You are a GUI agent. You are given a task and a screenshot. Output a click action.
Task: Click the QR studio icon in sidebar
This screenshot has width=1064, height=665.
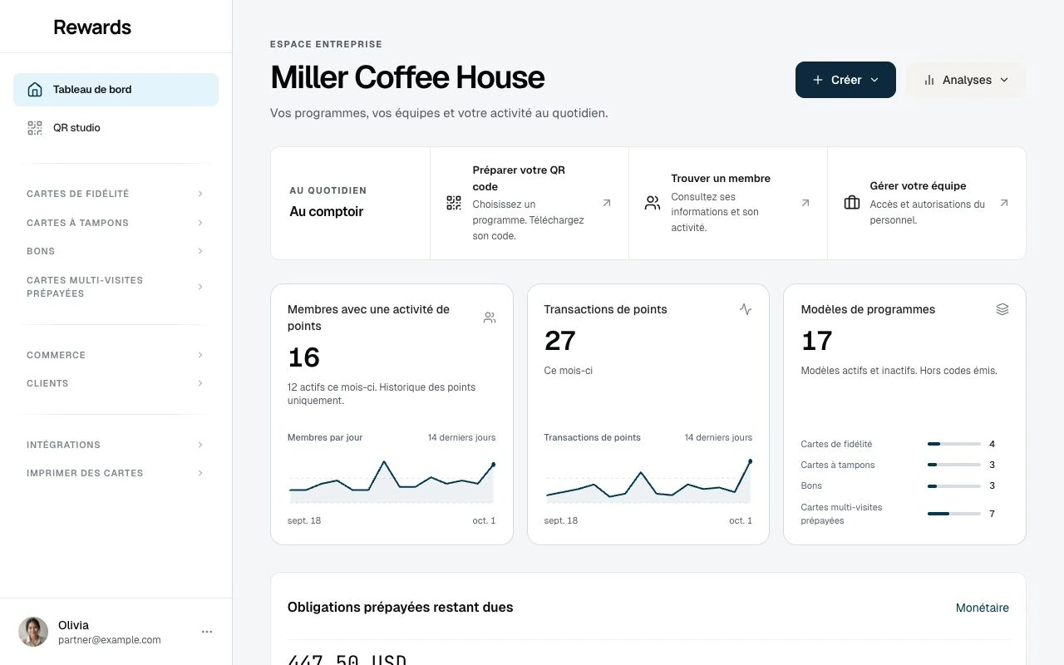click(35, 128)
